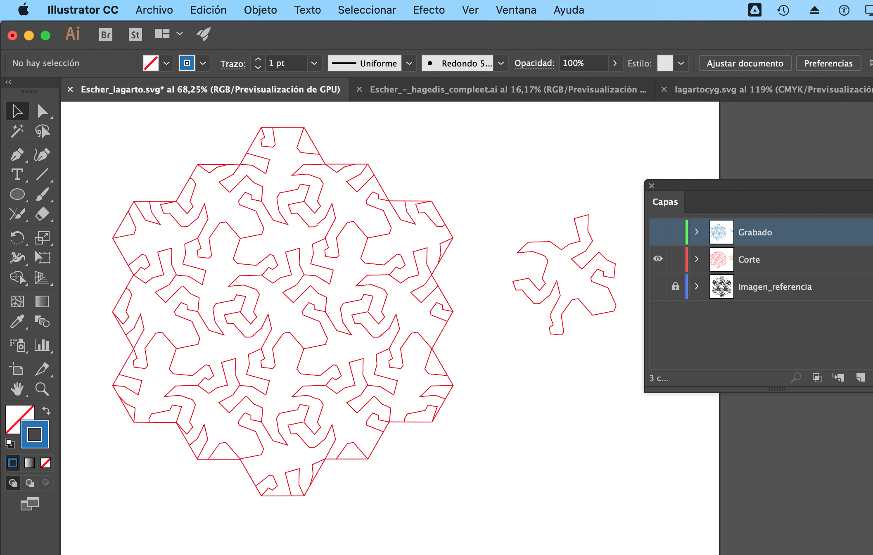
Task: Select the Eraser tool
Action: [x=42, y=214]
